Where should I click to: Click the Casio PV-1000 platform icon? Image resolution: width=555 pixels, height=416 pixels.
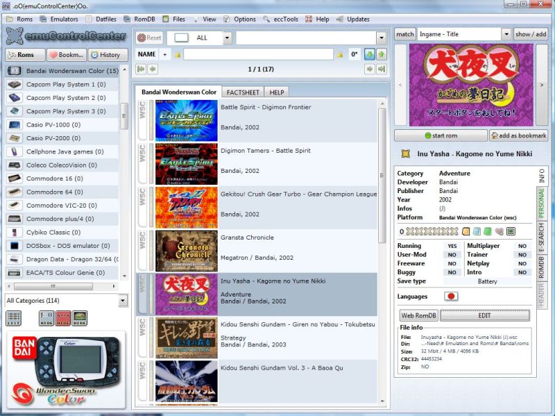[15, 125]
